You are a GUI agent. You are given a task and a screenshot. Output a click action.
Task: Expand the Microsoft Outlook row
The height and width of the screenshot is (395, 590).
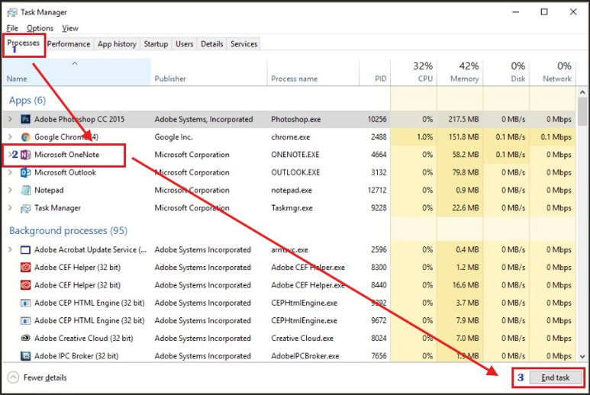(x=10, y=172)
